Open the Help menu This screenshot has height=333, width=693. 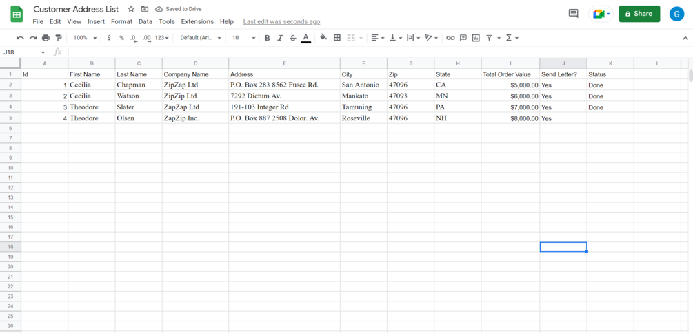tap(227, 21)
